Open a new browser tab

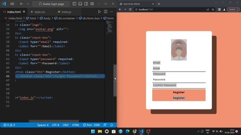[x=159, y=4]
